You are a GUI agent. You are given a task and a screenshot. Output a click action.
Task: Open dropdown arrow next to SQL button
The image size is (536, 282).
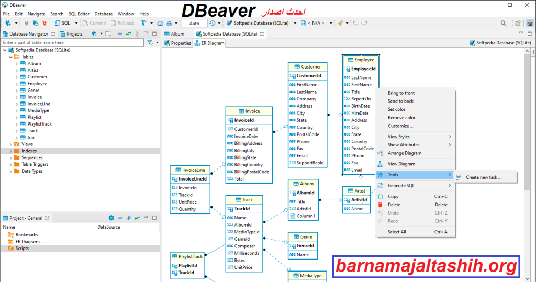(76, 23)
